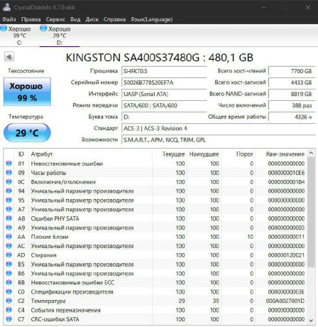The width and height of the screenshot is (318, 327).
Task: Click the CrystalDiskInfo app icon in title bar
Action: coord(6,7)
